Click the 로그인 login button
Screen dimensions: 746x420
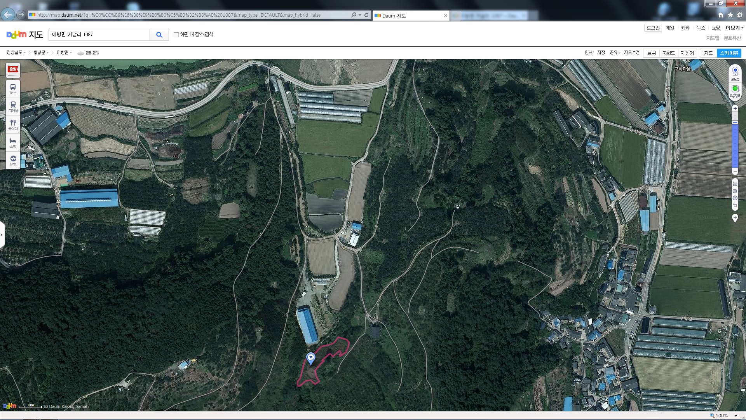653,28
